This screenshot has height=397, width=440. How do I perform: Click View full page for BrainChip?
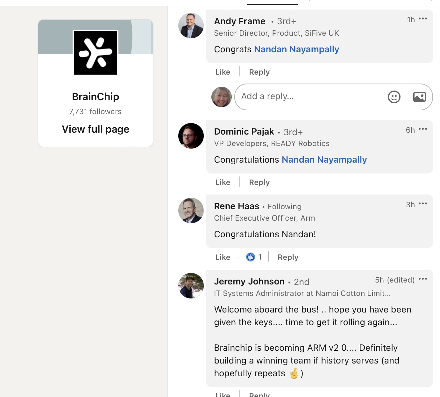point(96,129)
